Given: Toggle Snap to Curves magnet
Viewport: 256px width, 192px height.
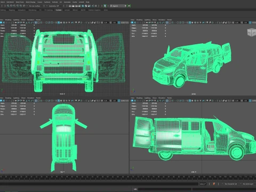Looking at the screenshot, I should pos(11,6).
